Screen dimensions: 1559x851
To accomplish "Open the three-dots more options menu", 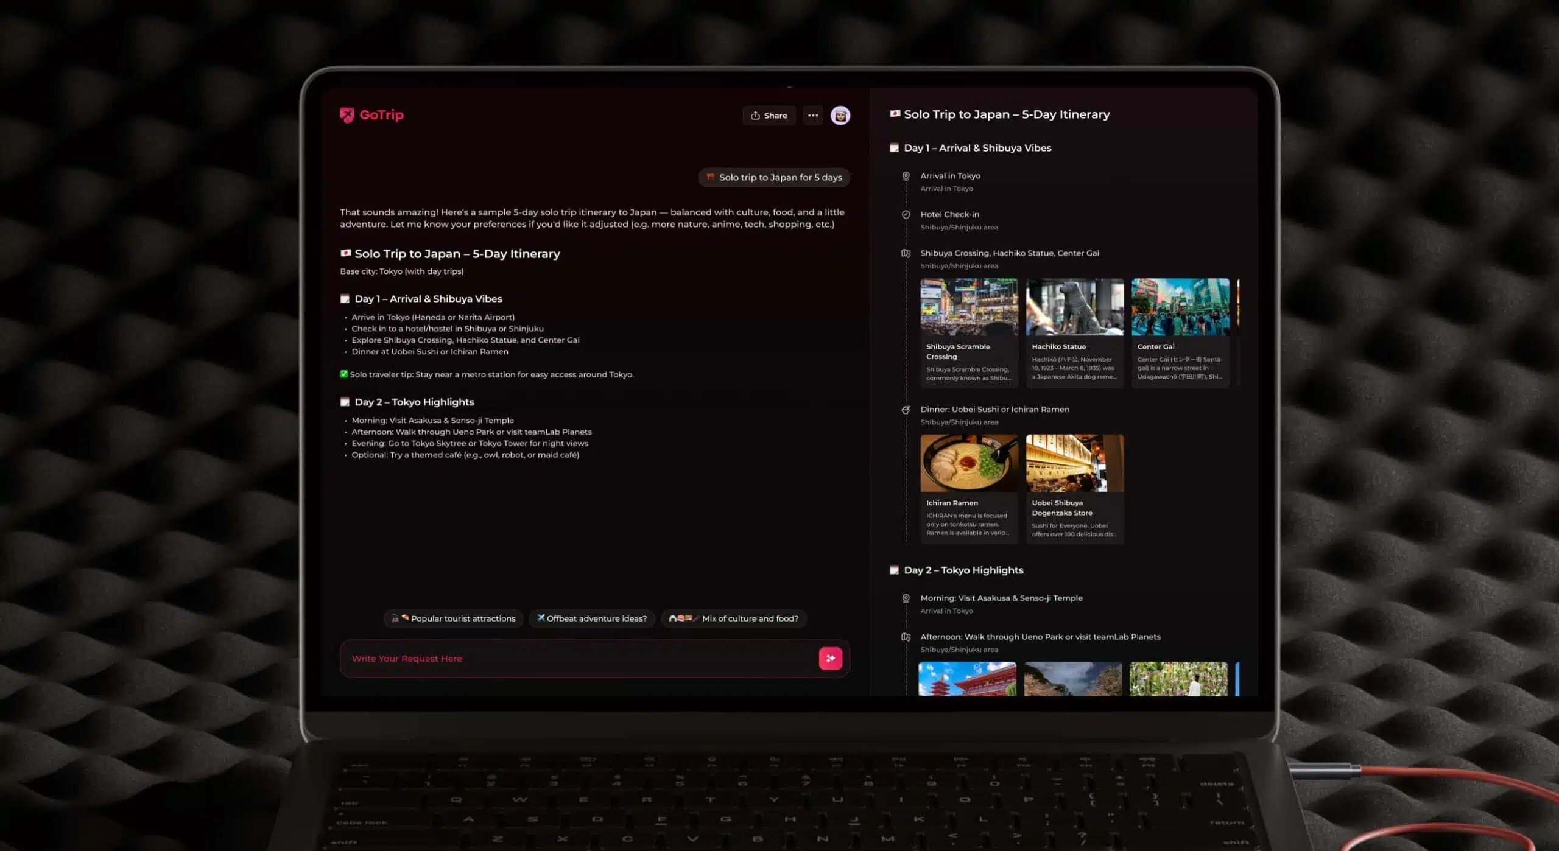I will point(813,116).
